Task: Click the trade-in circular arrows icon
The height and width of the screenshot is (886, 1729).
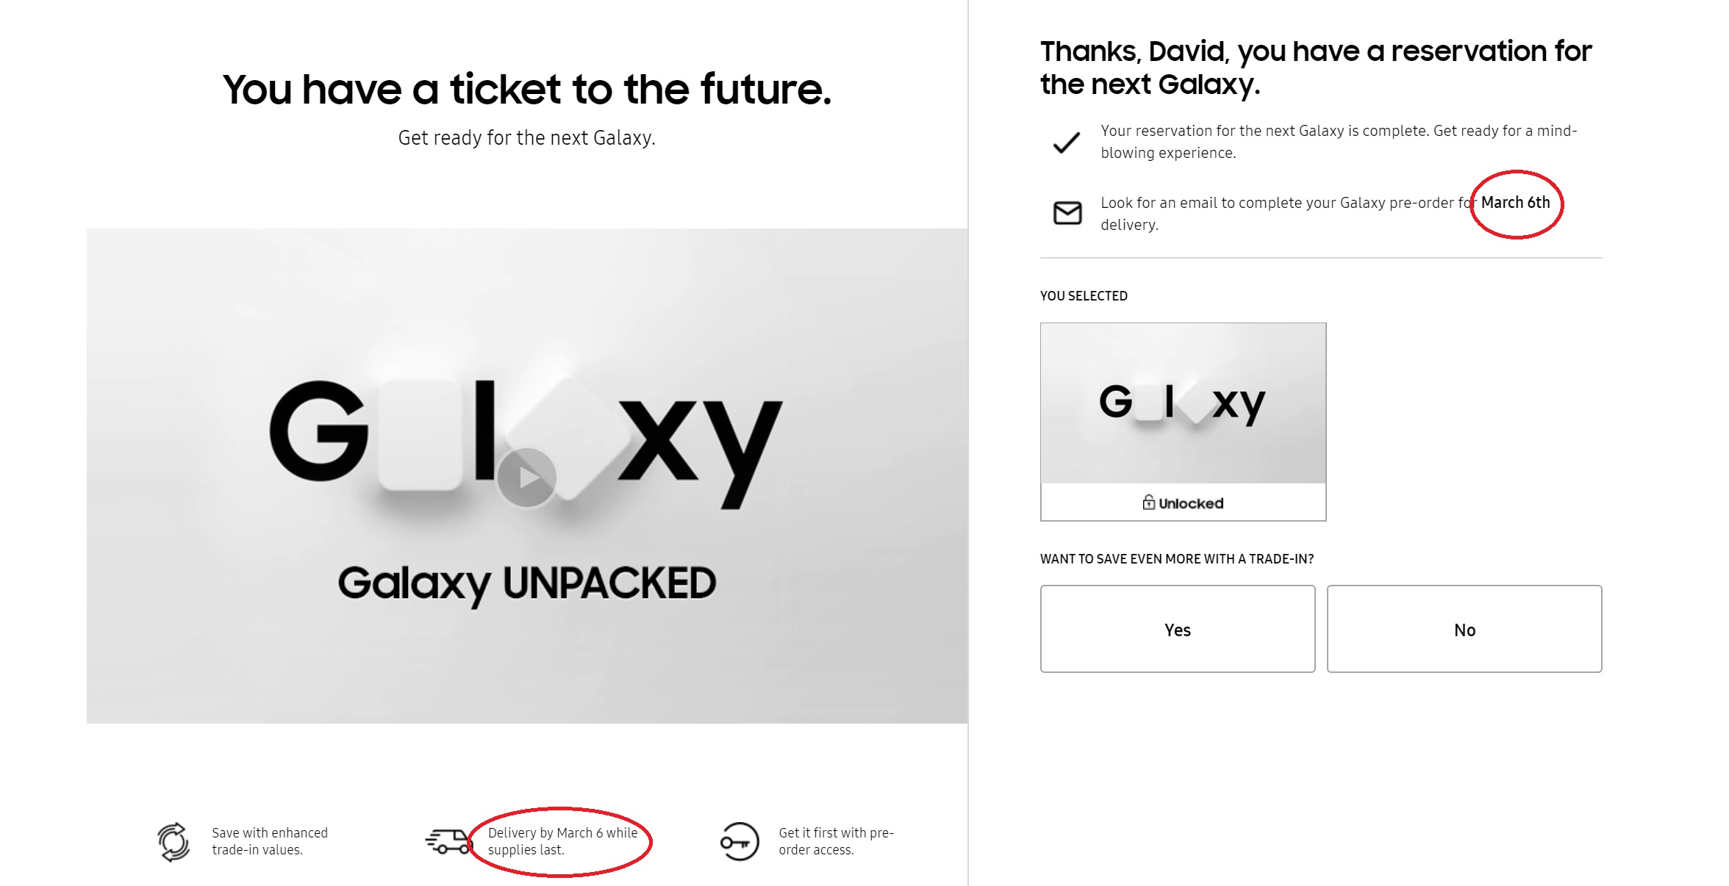Action: [x=173, y=841]
